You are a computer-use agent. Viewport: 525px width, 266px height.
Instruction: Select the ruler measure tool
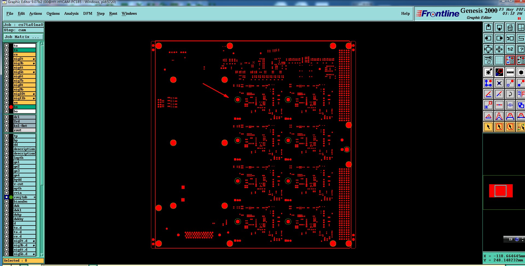click(510, 72)
